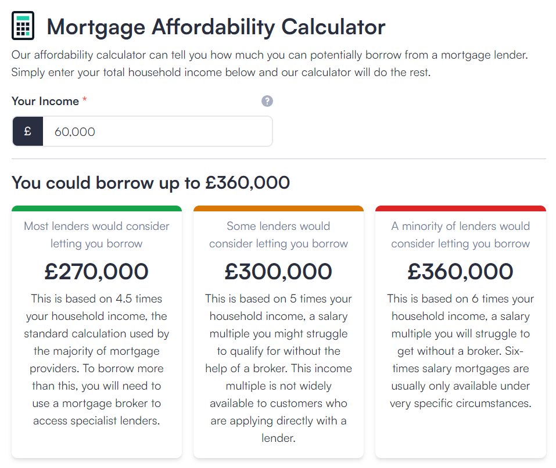556x468 pixels.
Task: Select the large £360,000 amount in the red card
Action: [460, 271]
